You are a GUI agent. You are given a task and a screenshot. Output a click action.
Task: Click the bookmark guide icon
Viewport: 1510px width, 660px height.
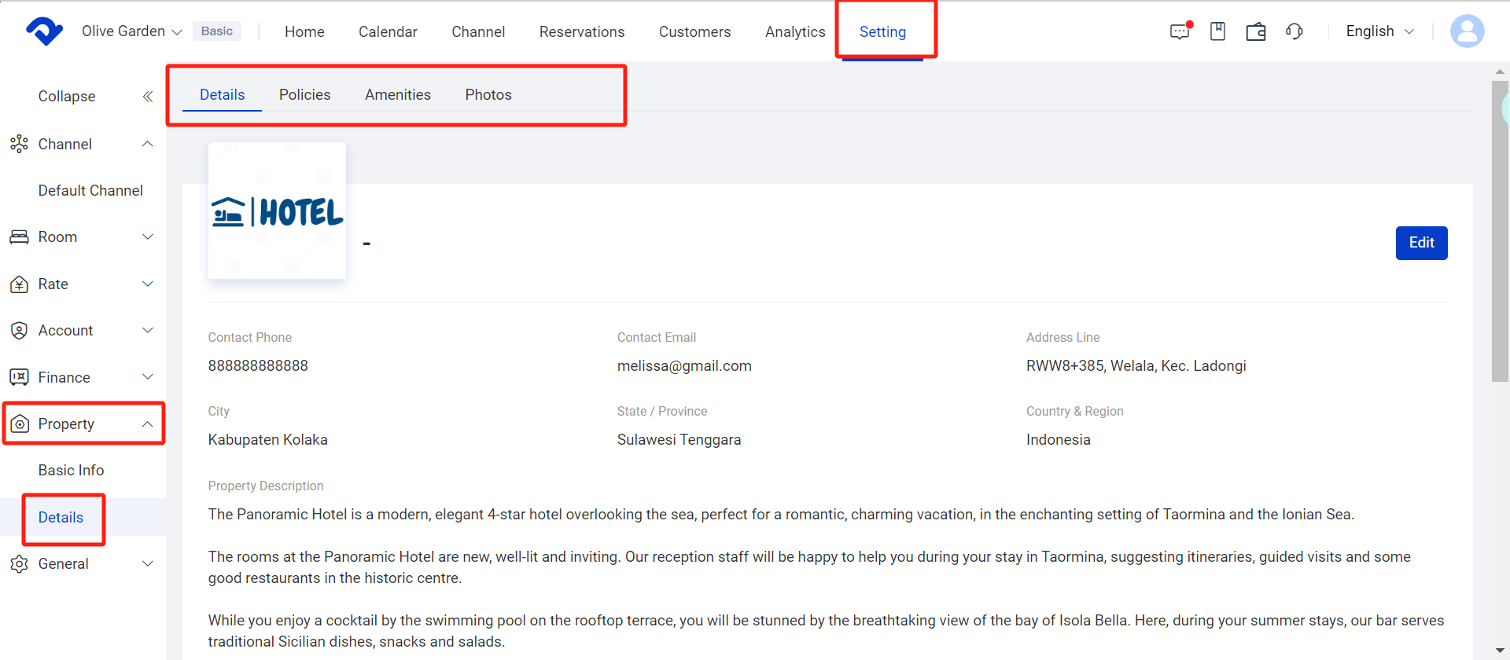tap(1217, 31)
